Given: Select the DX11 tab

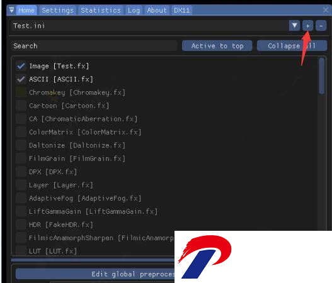Looking at the screenshot, I should tap(181, 10).
